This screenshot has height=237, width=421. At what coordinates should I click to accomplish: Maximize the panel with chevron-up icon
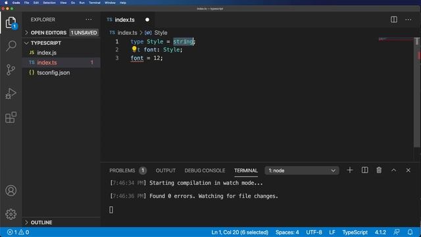393,170
